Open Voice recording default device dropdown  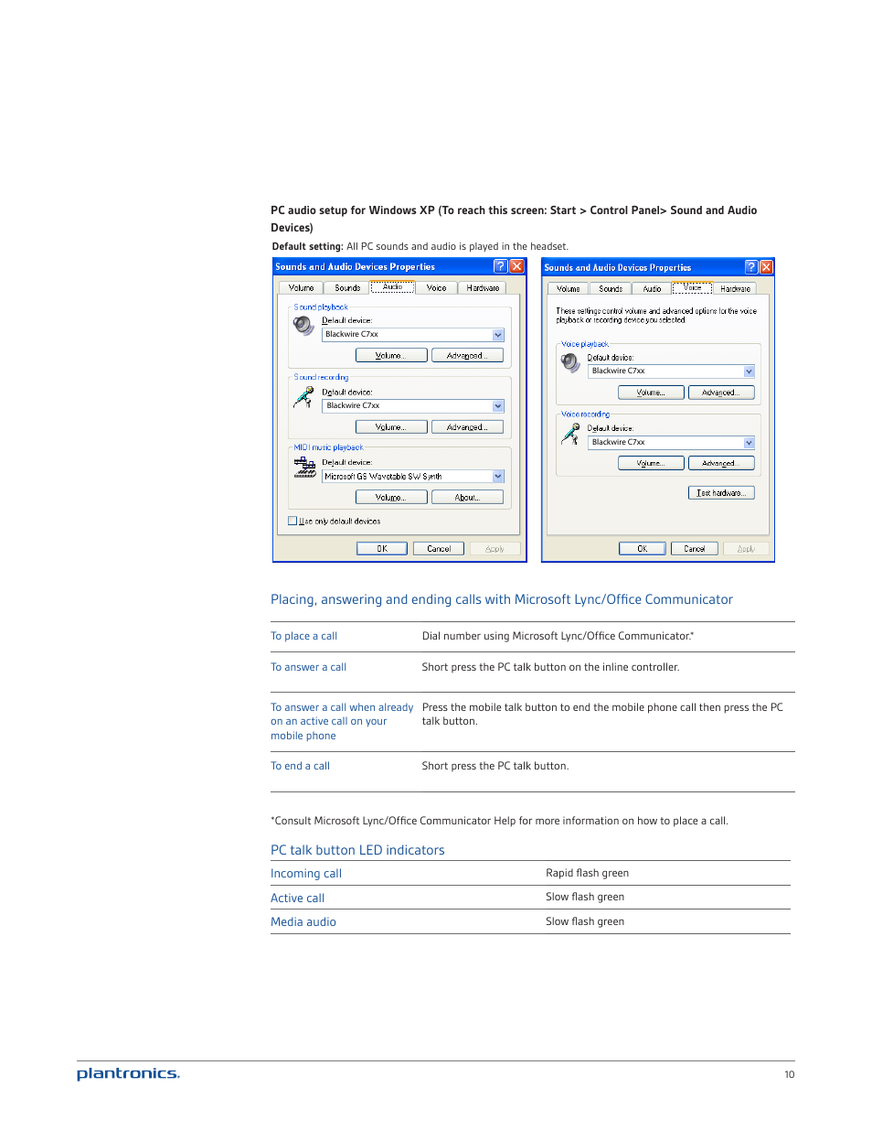[749, 443]
